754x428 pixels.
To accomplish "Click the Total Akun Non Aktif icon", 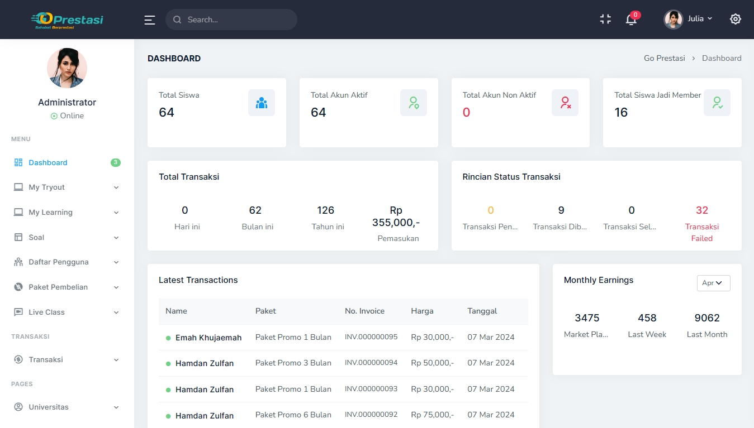I will 565,103.
